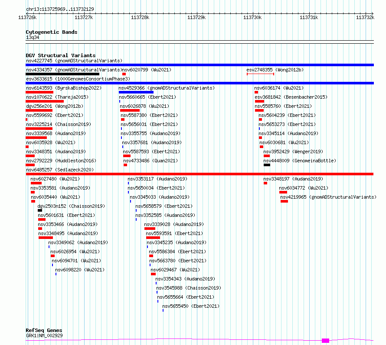Image resolution: width=386 pixels, height=345 pixels.
Task: Select nsv3345114 (Audano2019) variant
Action: (288, 133)
